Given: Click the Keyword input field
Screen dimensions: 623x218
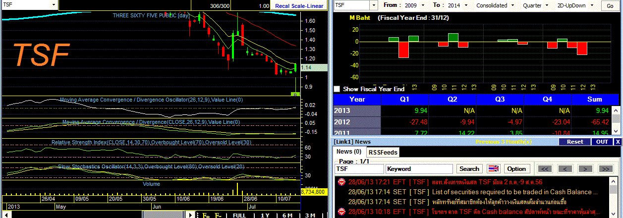Looking at the screenshot, I should click(419, 169).
